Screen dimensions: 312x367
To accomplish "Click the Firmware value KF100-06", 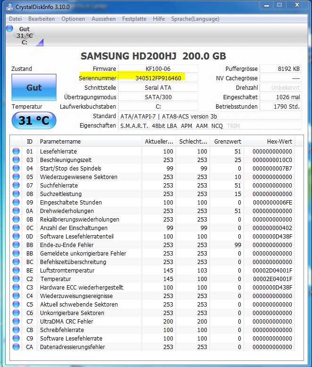I will coord(158,68).
